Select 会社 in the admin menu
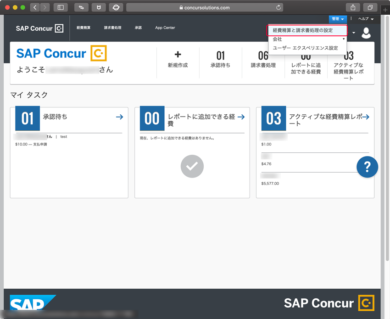This screenshot has width=390, height=319. [277, 39]
